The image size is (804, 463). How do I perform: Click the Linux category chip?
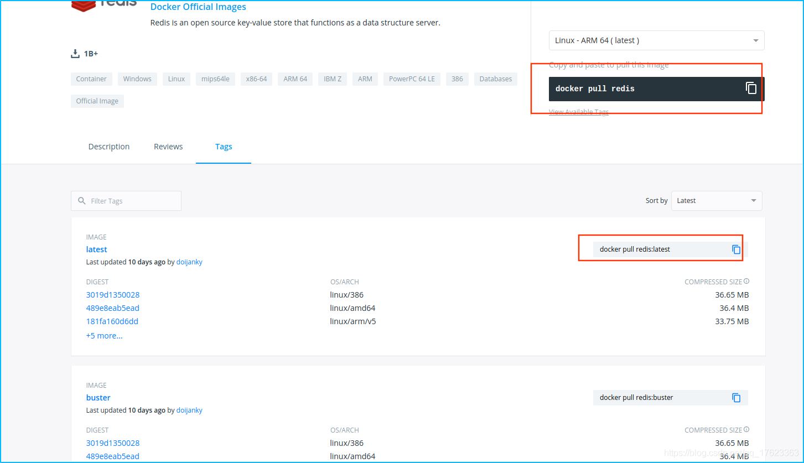tap(177, 79)
